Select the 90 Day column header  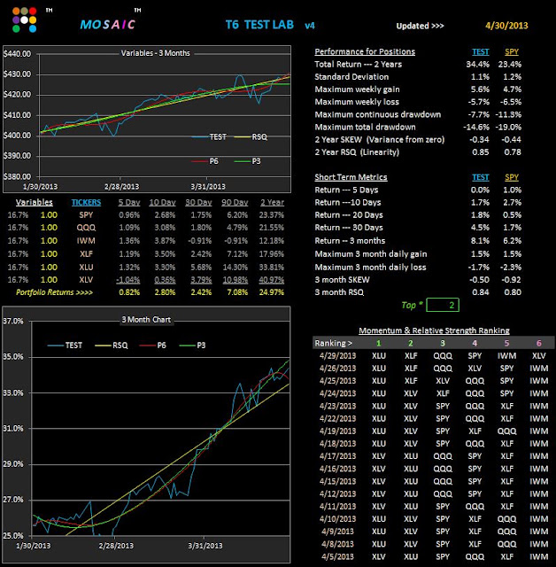point(235,203)
